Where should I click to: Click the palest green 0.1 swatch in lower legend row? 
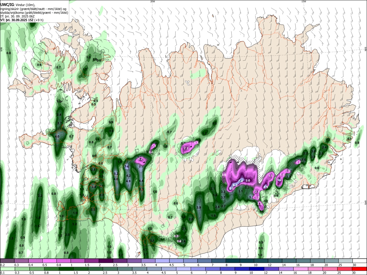(x=7, y=269)
